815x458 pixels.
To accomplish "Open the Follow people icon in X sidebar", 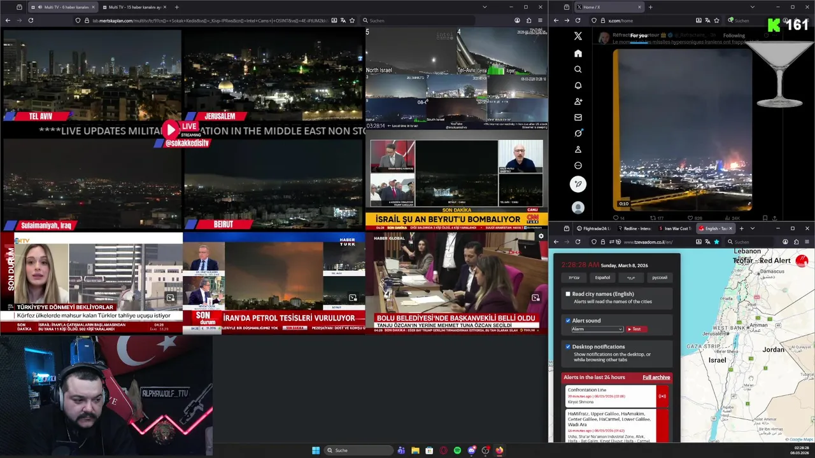I will tap(578, 101).
